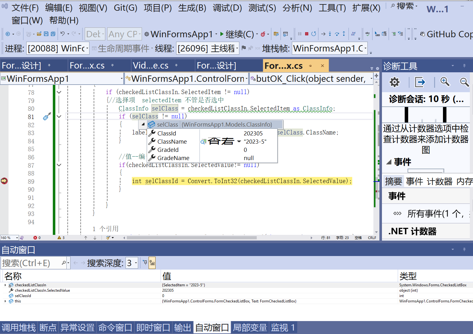The width and height of the screenshot is (473, 334).
Task: Open the 即时窗口 tab
Action: click(x=153, y=327)
